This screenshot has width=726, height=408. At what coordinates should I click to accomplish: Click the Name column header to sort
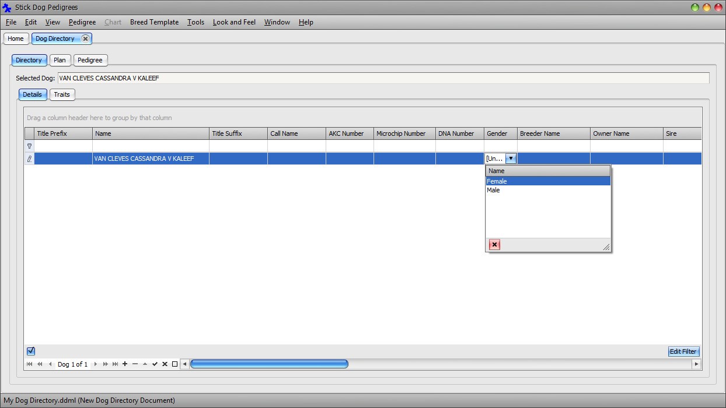coord(150,133)
